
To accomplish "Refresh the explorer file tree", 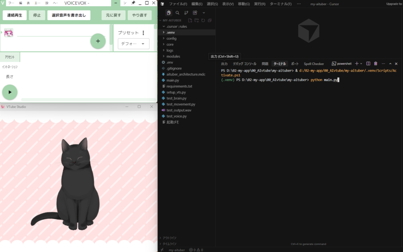I will 203,20.
